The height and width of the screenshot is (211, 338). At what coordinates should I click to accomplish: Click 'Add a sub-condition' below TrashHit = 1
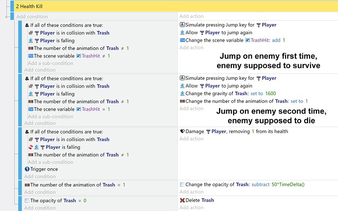coord(50,117)
